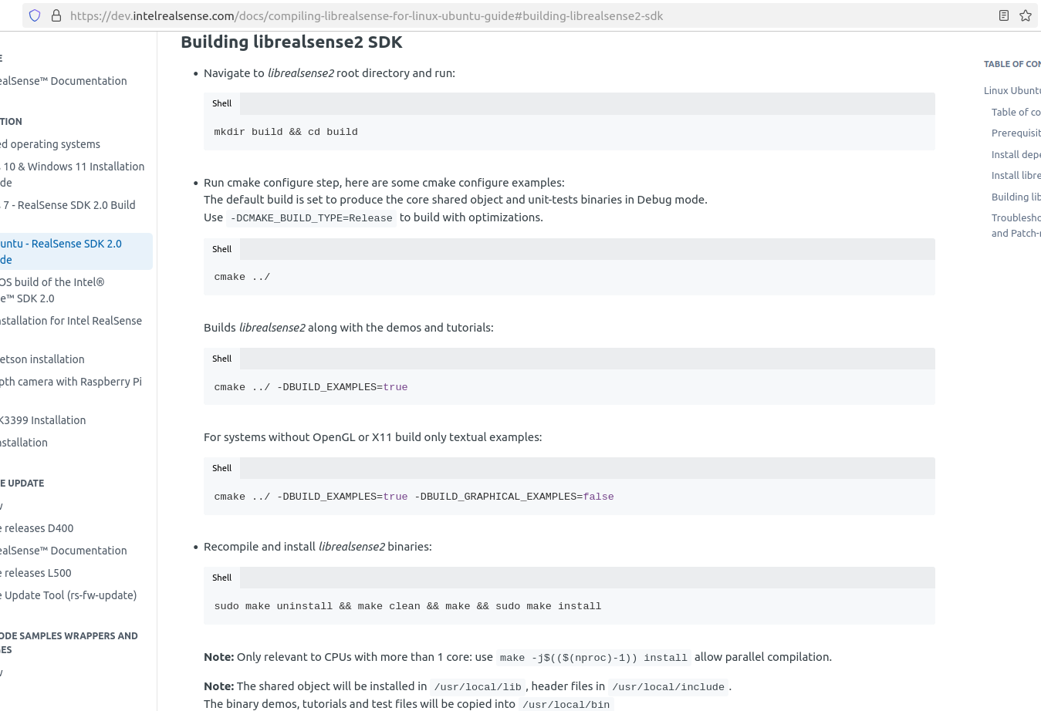Click 'TABLE OF CON' heading on right

pos(1012,65)
